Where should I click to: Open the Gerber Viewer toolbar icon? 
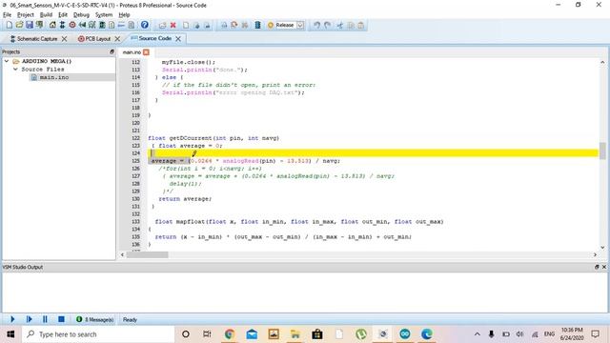click(x=91, y=25)
